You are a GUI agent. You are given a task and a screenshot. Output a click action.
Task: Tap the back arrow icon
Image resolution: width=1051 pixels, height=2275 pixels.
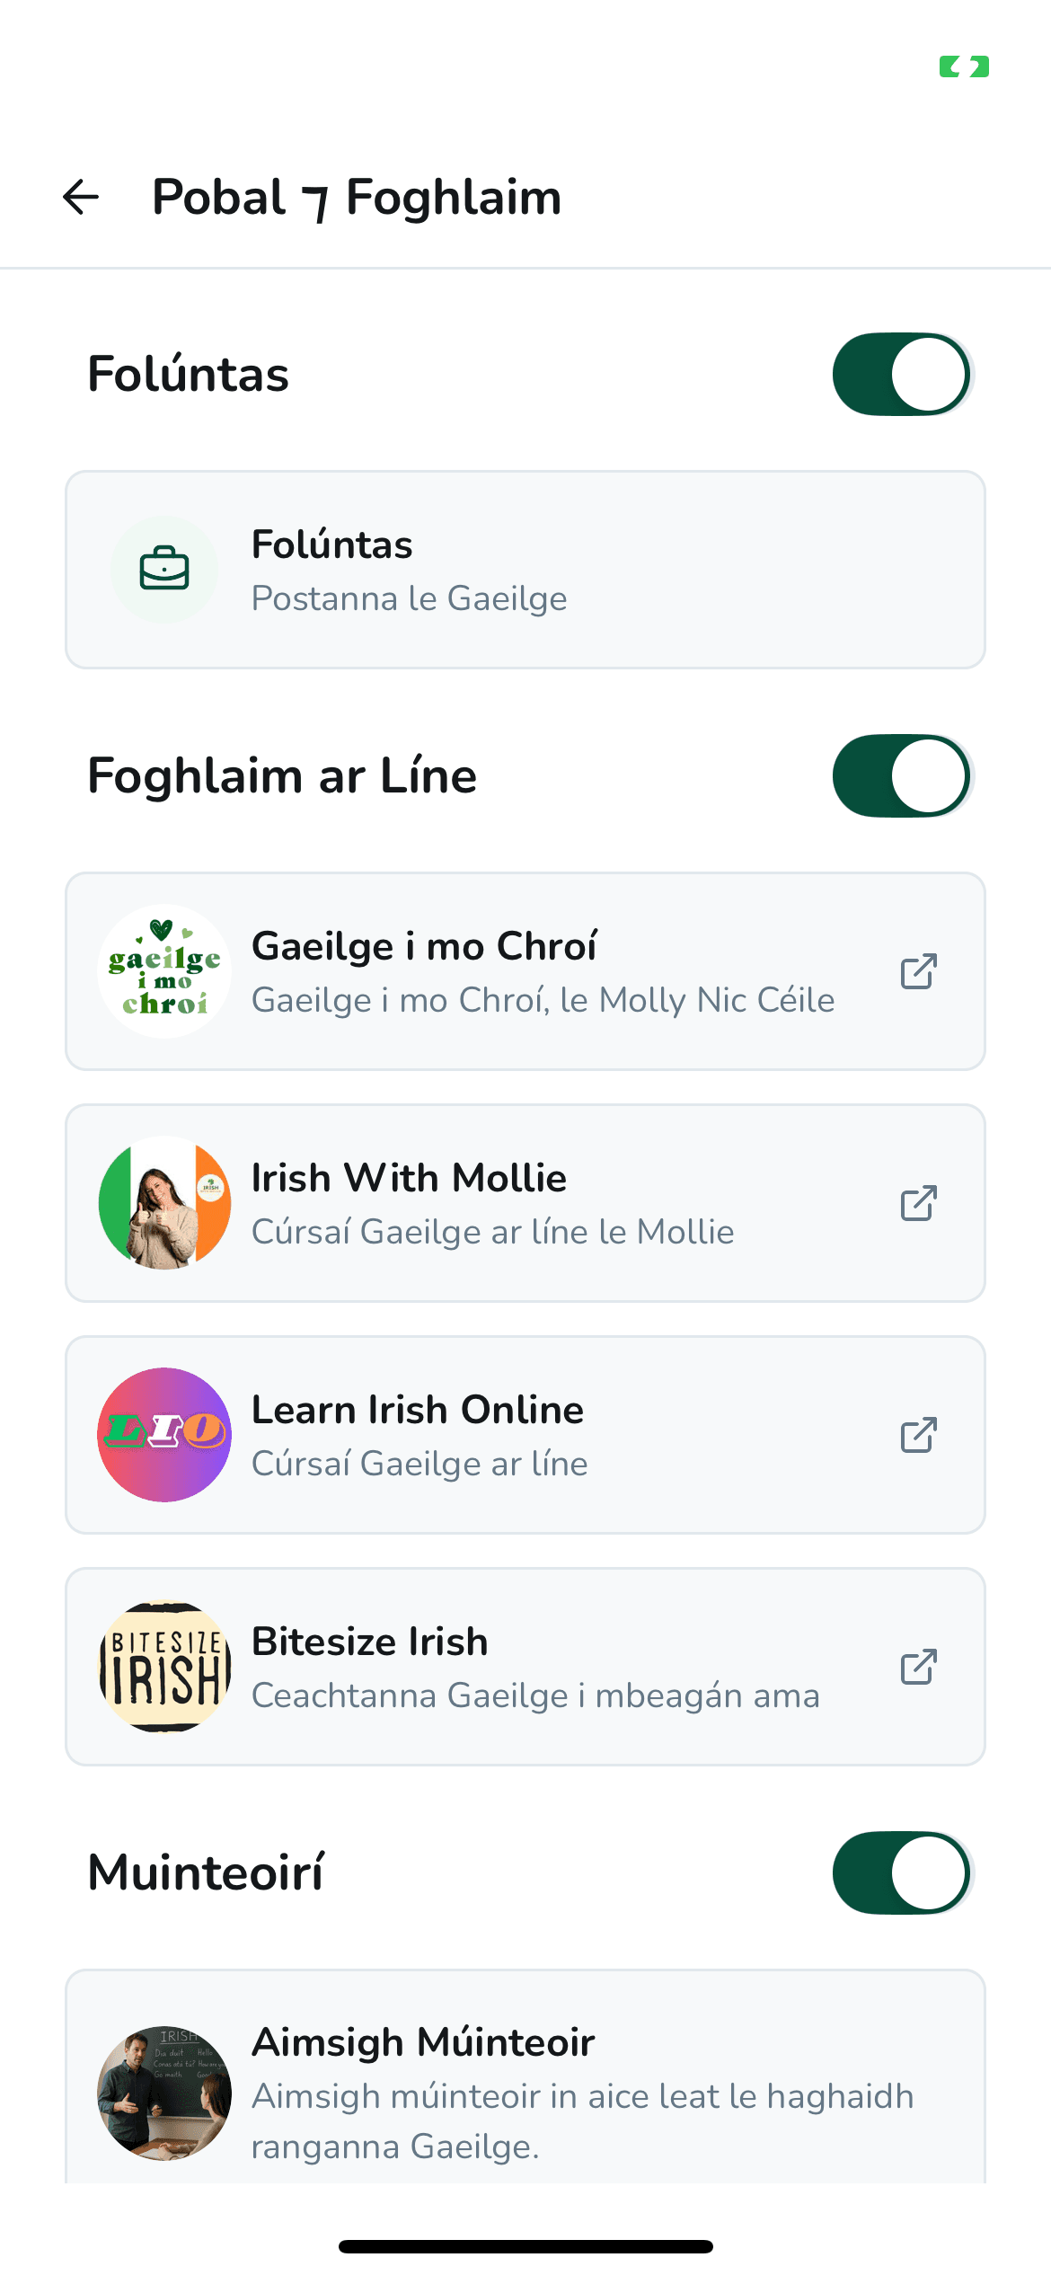pyautogui.click(x=81, y=198)
